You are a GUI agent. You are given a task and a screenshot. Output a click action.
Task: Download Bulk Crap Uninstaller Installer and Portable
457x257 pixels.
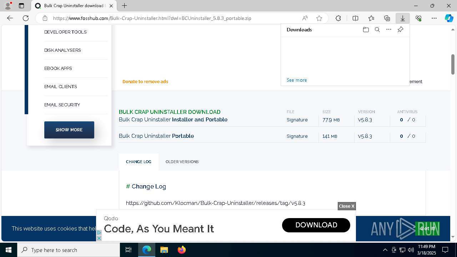pos(173,120)
